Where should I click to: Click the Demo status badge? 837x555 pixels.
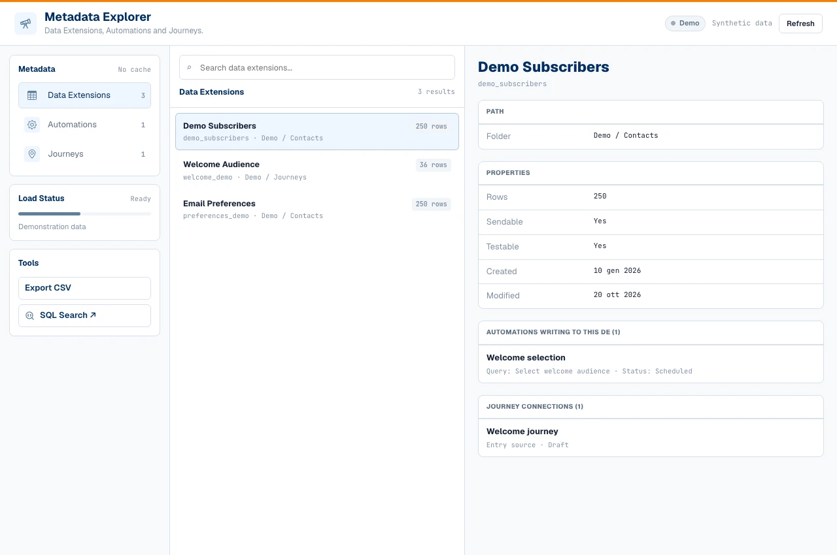pos(685,24)
